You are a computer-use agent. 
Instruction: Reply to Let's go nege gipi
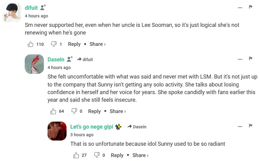click(117, 155)
